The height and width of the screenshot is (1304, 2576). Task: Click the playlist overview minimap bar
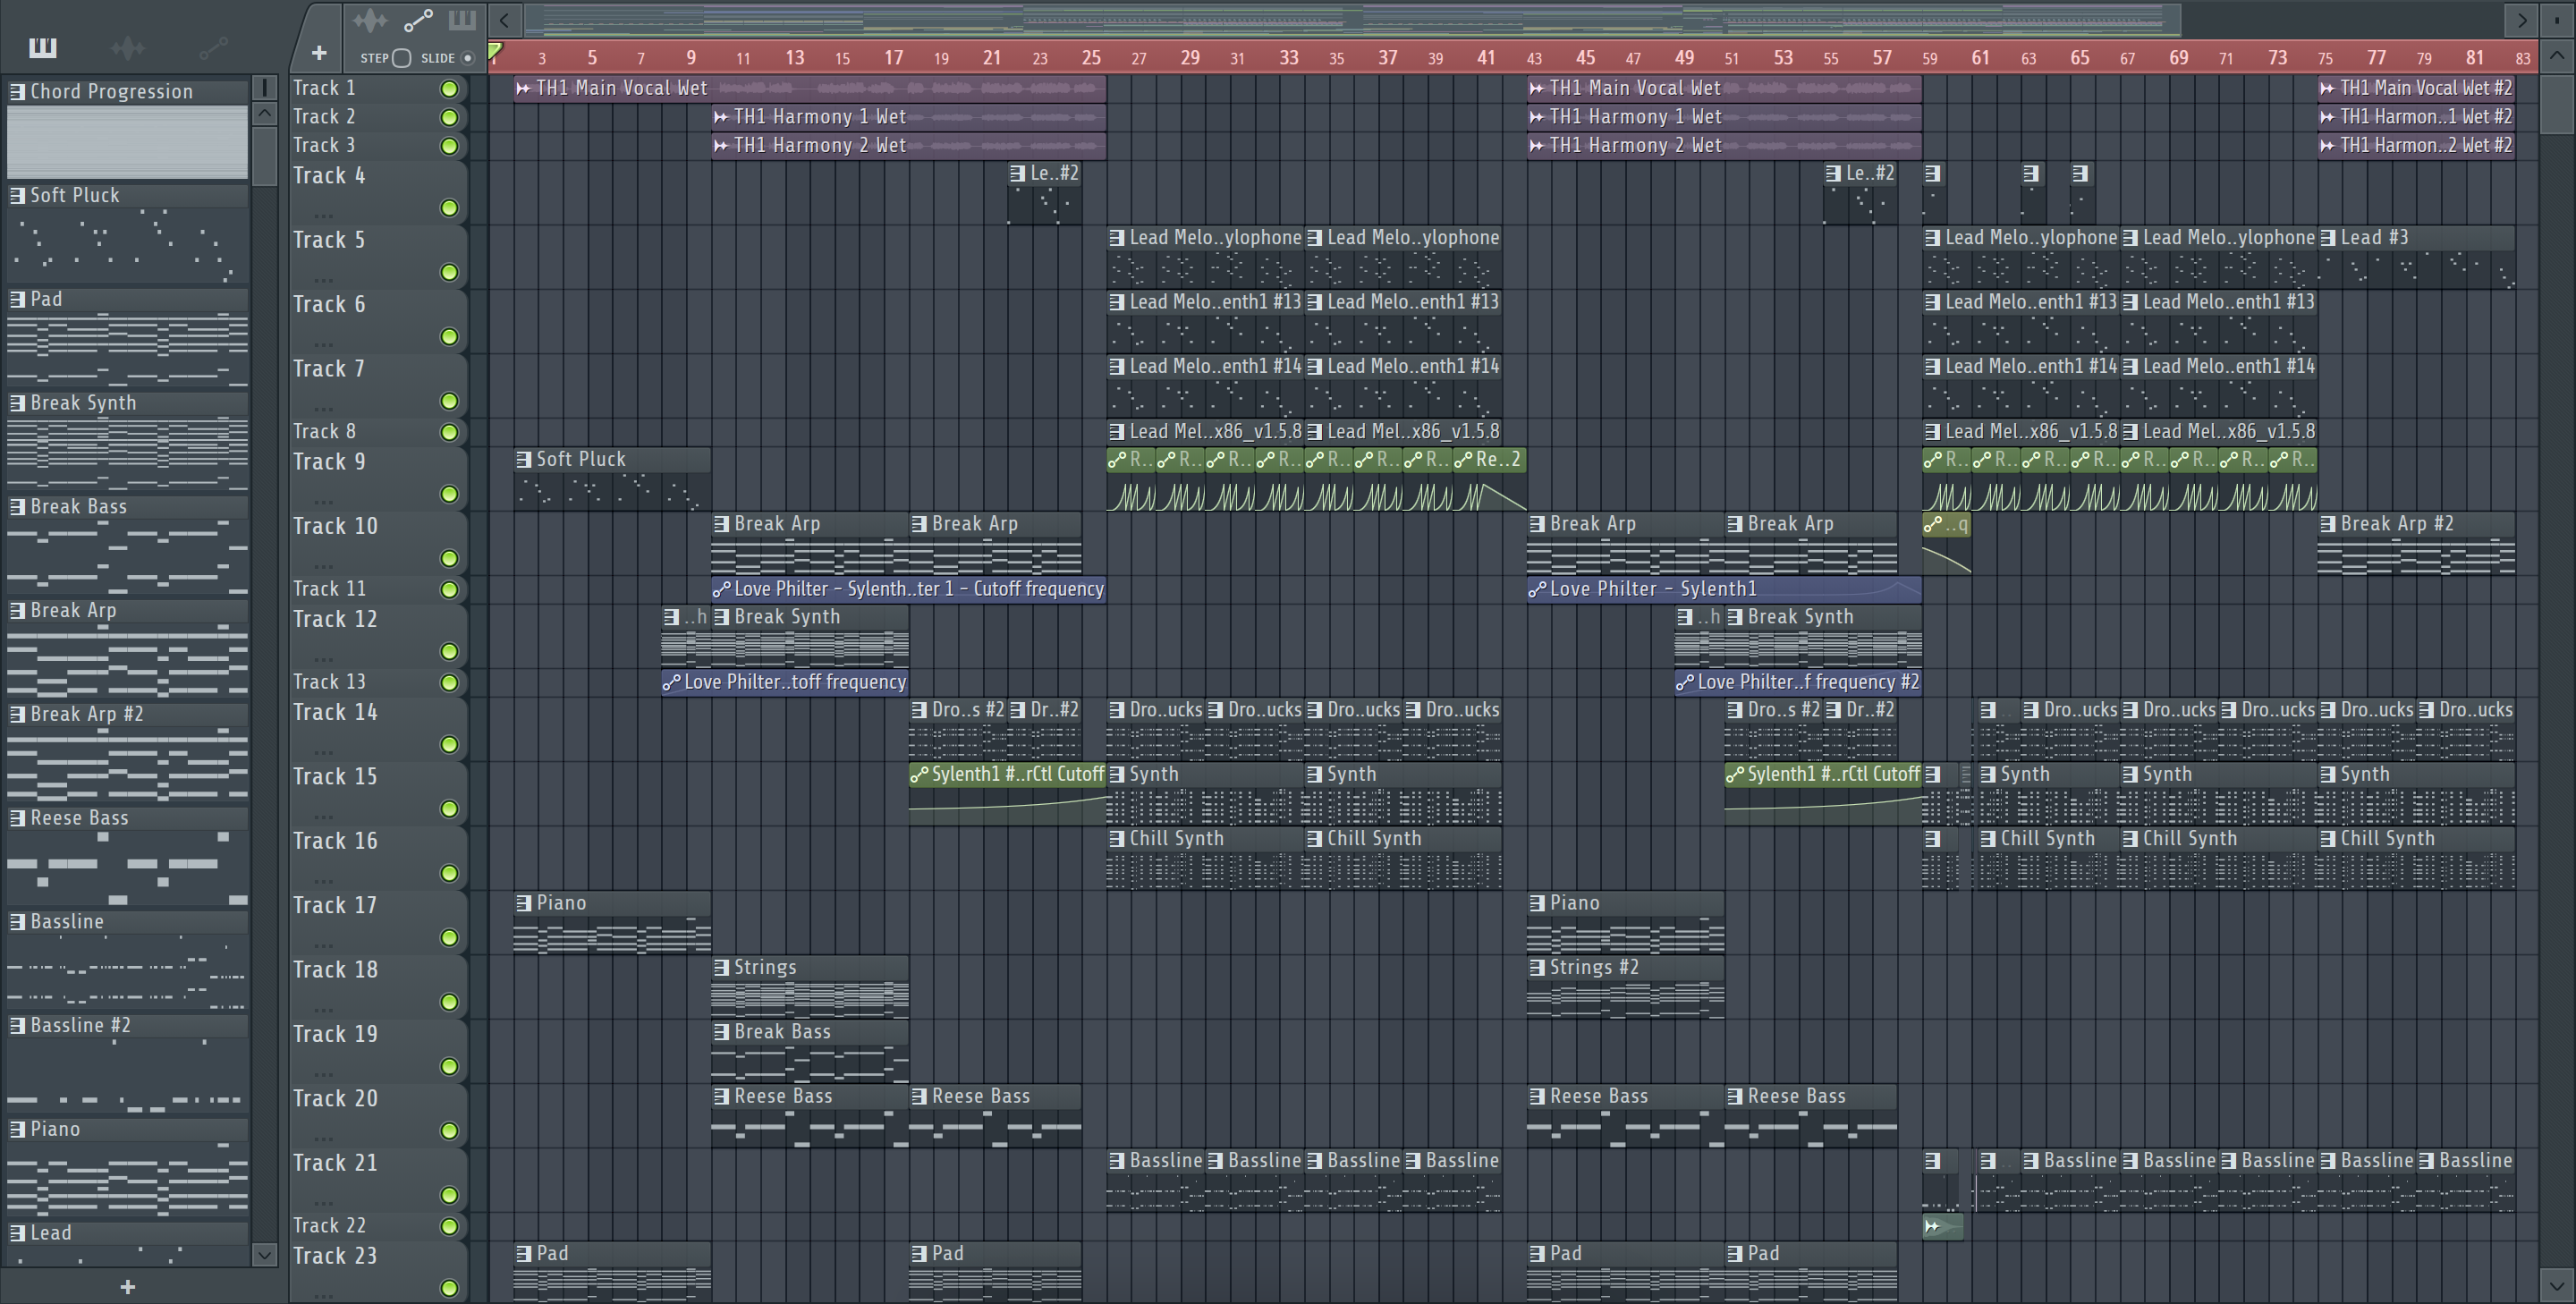click(1352, 19)
